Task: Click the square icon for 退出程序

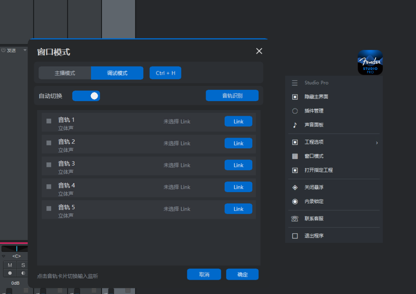Action: coord(295,236)
